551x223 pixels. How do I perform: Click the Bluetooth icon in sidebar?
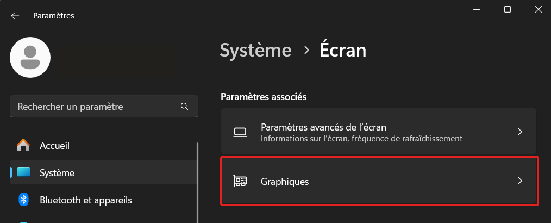23,200
